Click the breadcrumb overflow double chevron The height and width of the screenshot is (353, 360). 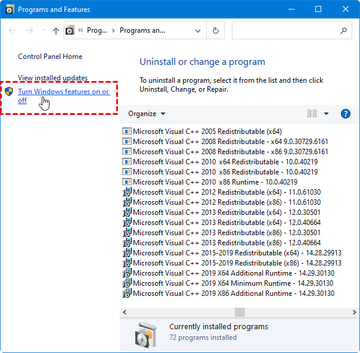[x=80, y=30]
